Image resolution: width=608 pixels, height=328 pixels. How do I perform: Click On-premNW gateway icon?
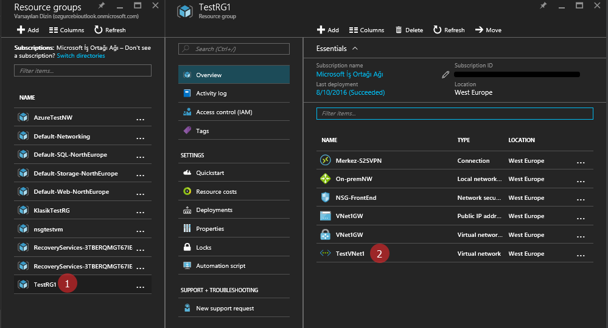(x=326, y=179)
